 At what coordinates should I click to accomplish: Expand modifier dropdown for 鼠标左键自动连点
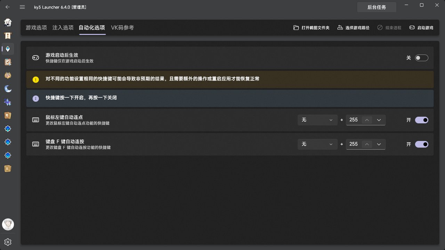(317, 120)
